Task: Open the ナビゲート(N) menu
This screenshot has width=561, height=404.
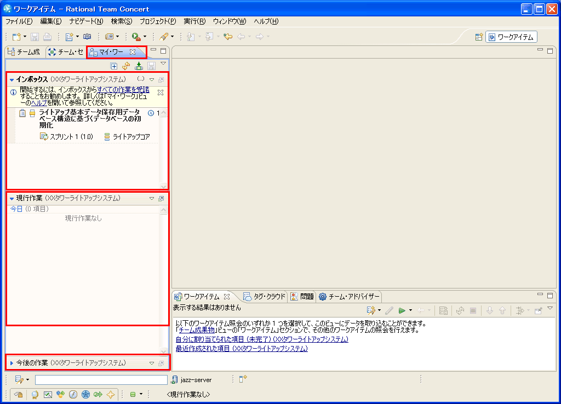Action: (86, 21)
